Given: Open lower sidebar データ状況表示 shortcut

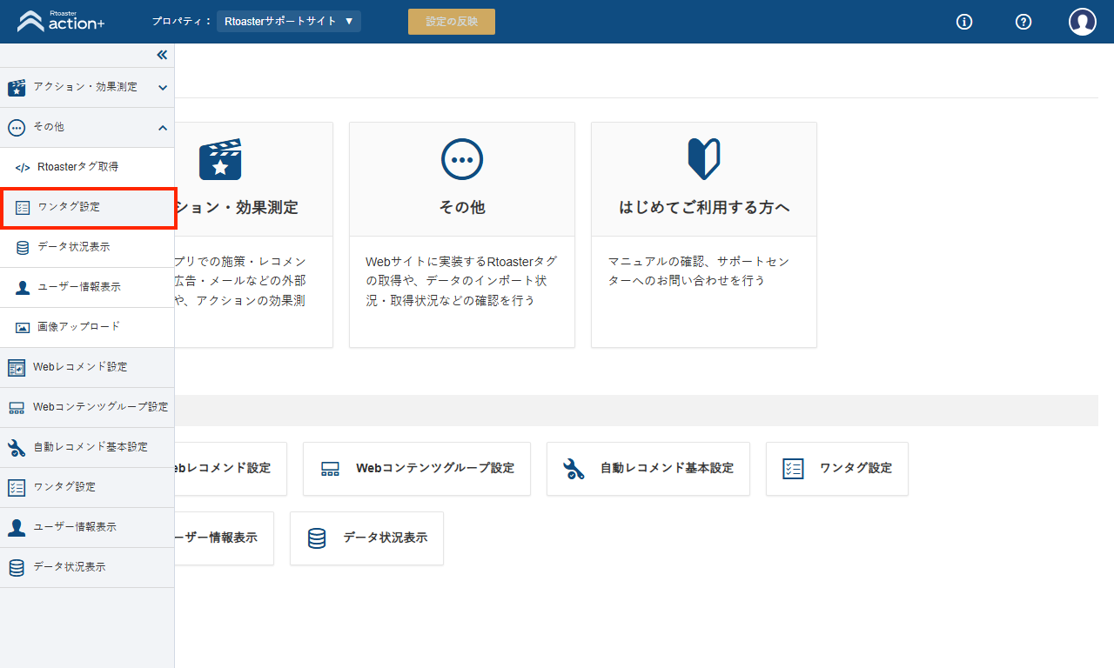Looking at the screenshot, I should pos(87,568).
